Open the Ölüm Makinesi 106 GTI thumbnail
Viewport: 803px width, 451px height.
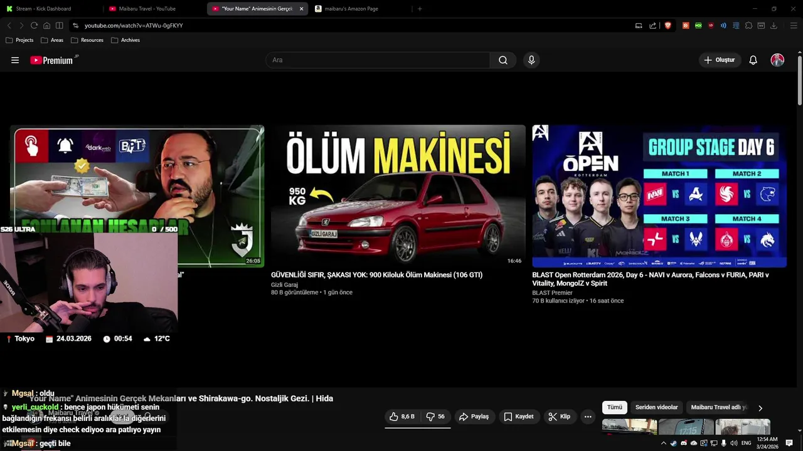pyautogui.click(x=398, y=196)
